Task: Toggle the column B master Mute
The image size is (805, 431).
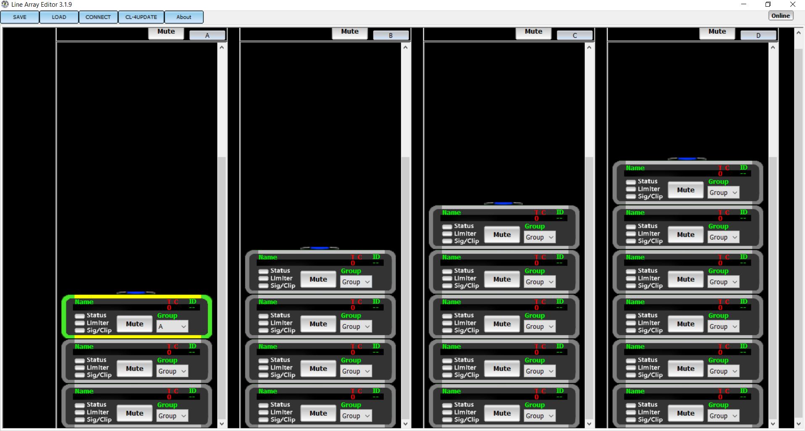Action: pyautogui.click(x=350, y=32)
